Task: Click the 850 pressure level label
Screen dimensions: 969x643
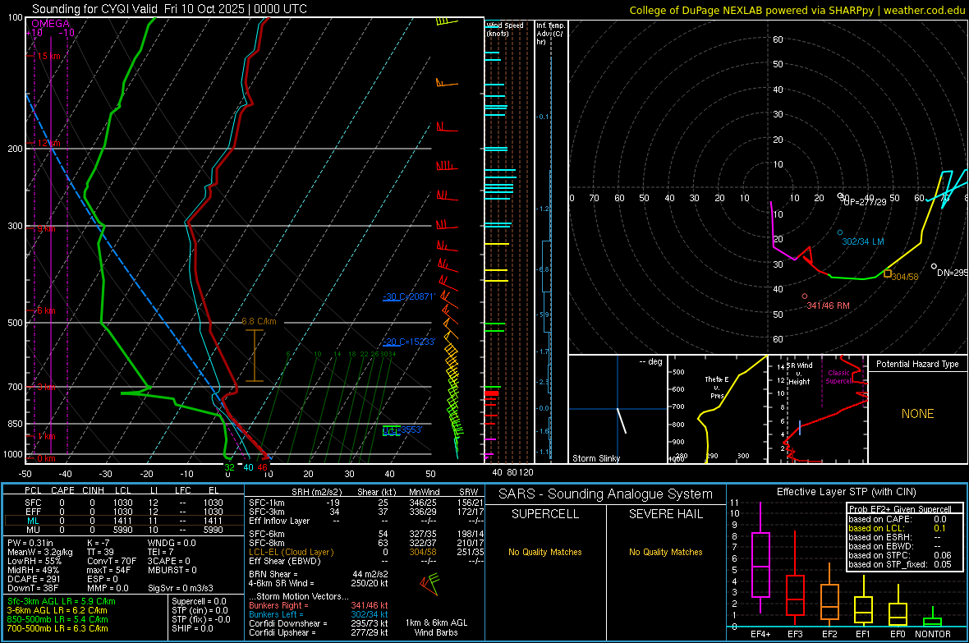Action: [x=15, y=424]
